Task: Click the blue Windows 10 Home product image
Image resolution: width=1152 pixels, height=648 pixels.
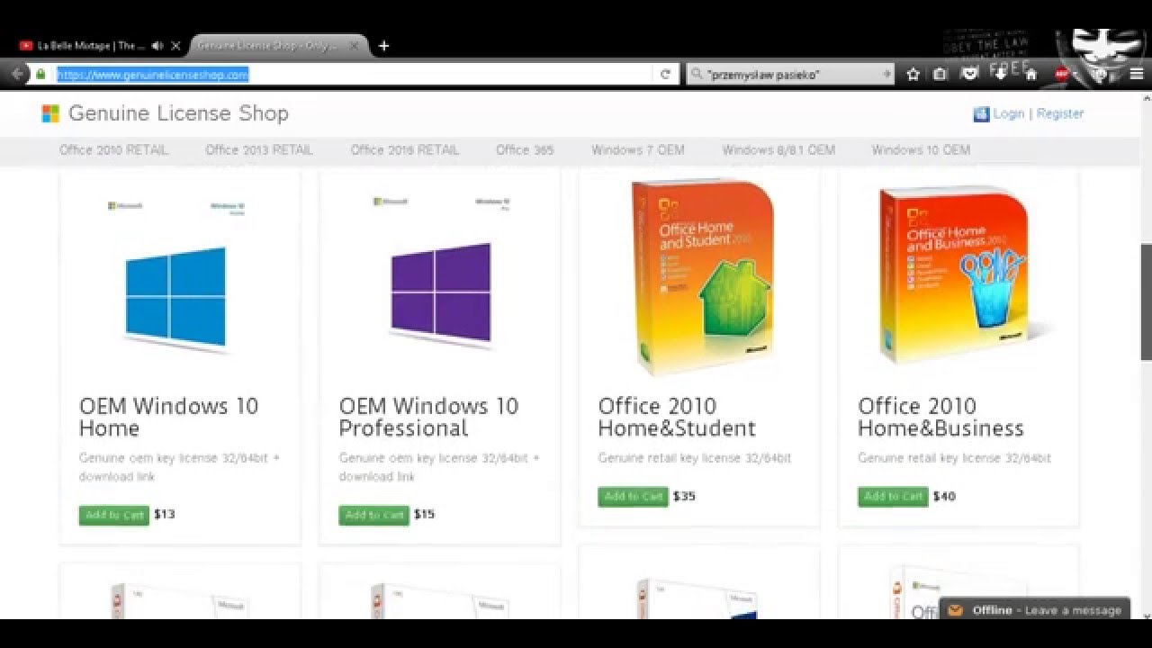Action: [x=176, y=299]
